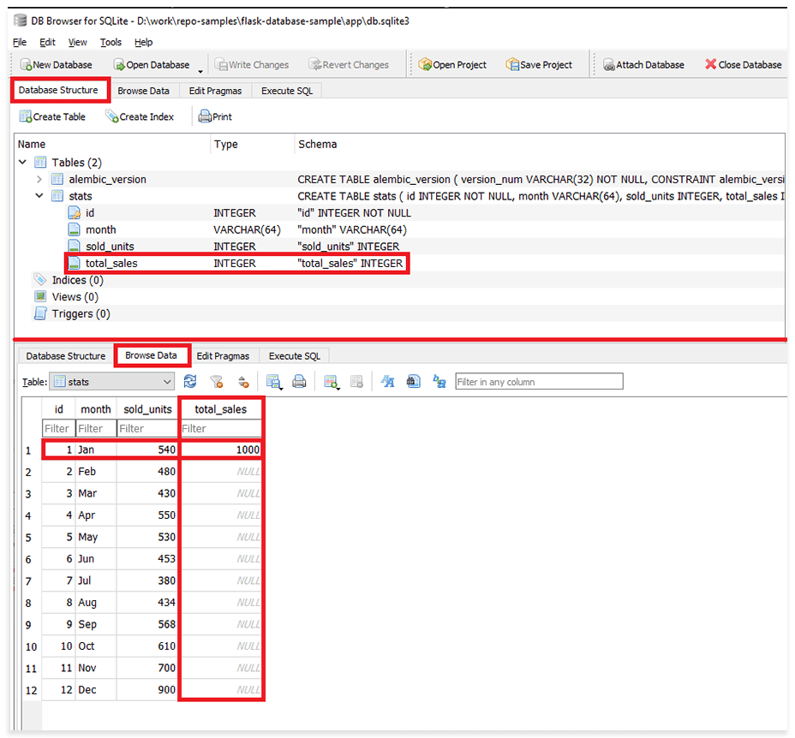
Task: Open the Attach Database dialog
Action: pos(643,63)
